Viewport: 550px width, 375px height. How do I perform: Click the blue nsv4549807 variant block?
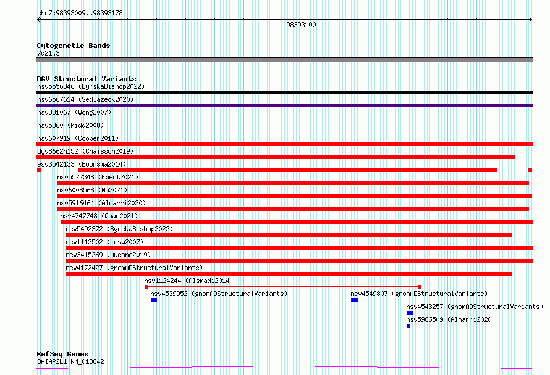(x=354, y=300)
